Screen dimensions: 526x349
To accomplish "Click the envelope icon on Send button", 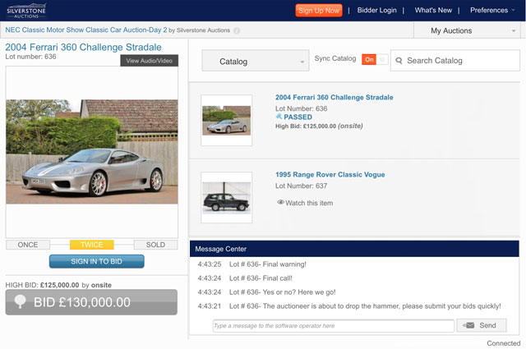I will click(x=468, y=325).
